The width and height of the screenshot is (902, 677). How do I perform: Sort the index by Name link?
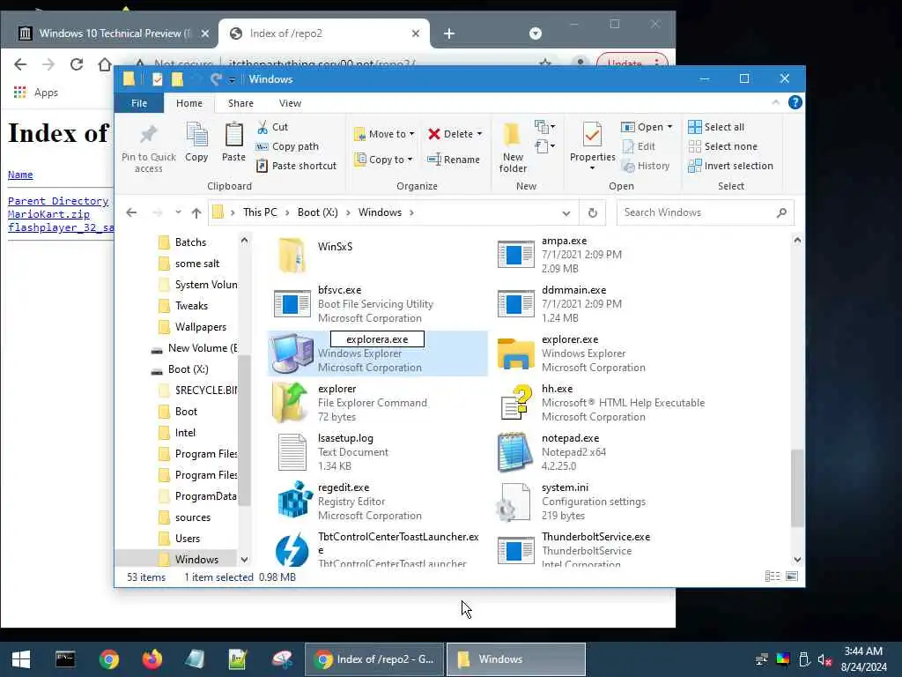20,175
